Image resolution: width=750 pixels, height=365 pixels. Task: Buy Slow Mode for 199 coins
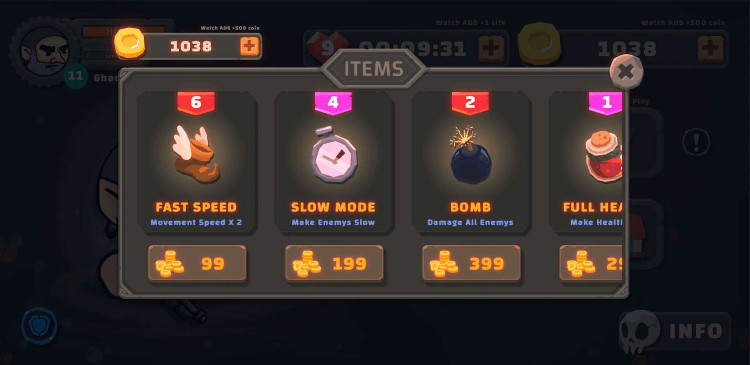click(334, 263)
